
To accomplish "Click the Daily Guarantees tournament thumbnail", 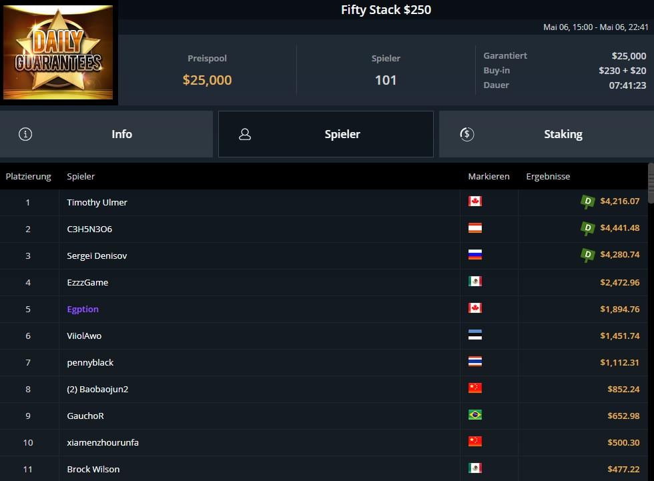I will click(x=59, y=52).
